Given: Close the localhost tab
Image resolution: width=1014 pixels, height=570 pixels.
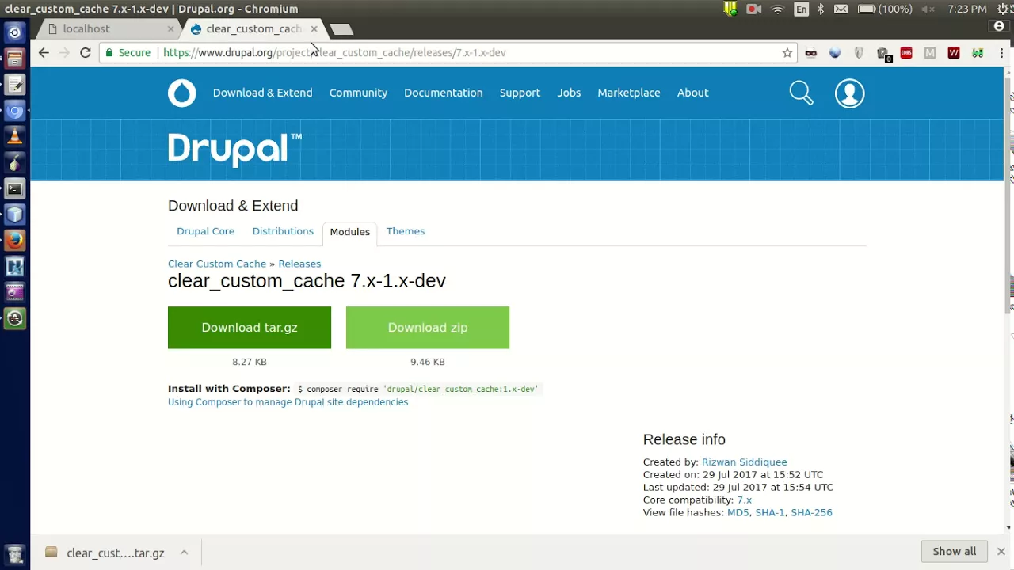Looking at the screenshot, I should pyautogui.click(x=170, y=28).
